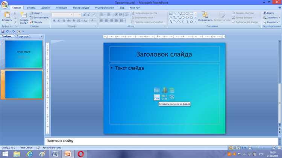Viewport: 282px width, 158px height.
Task: Click the insert chart icon in placeholder
Action: click(x=164, y=90)
